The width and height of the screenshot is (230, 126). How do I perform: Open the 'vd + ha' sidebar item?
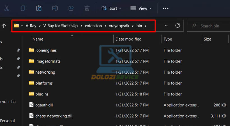8,102
